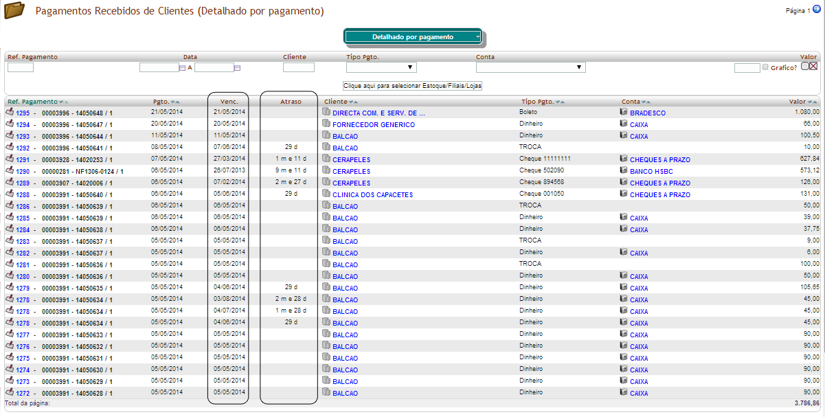Open calendar picker for the end date

(237, 68)
